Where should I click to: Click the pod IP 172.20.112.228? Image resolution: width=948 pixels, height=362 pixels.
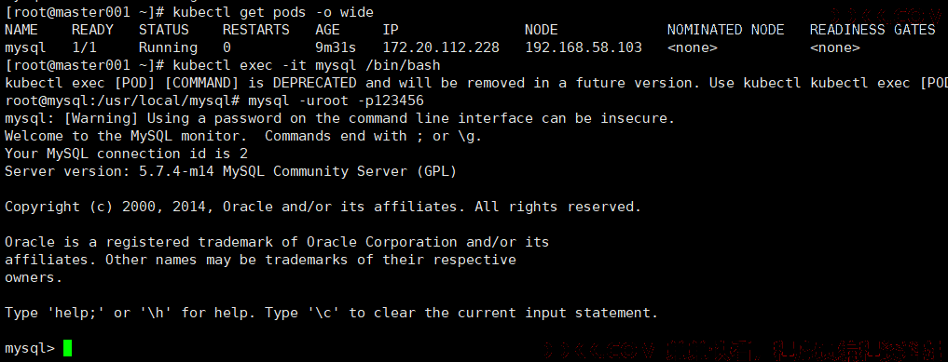(441, 47)
